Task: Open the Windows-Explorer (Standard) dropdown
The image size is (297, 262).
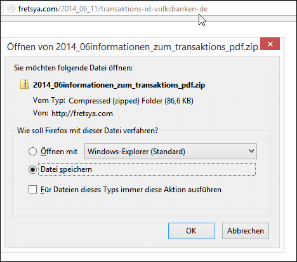Action: (x=171, y=152)
